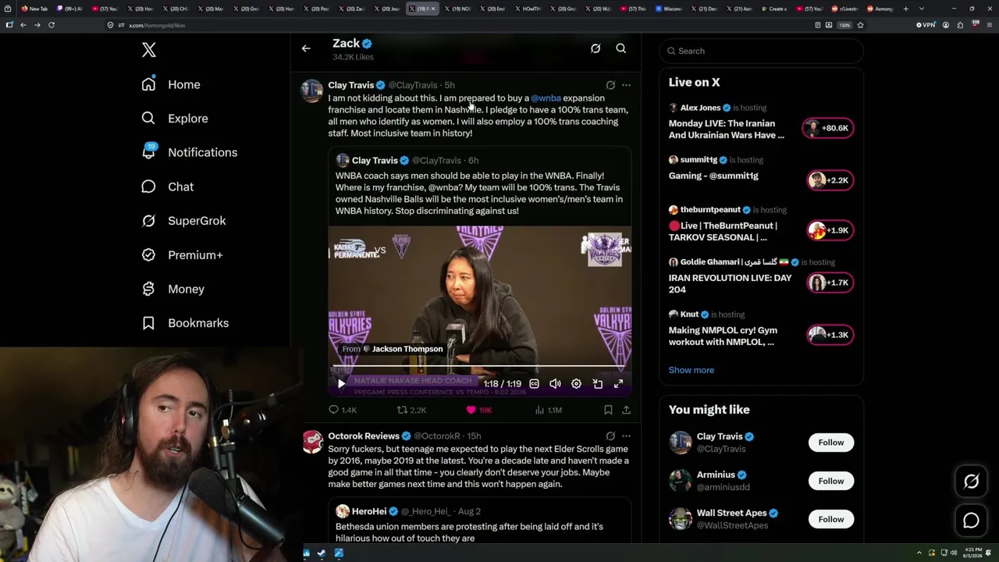Open Steam from the taskbar
999x562 pixels.
[322, 553]
